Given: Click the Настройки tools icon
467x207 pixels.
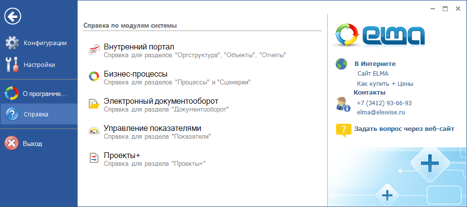Looking at the screenshot, I should [x=12, y=64].
